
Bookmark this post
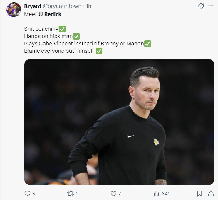click(199, 194)
